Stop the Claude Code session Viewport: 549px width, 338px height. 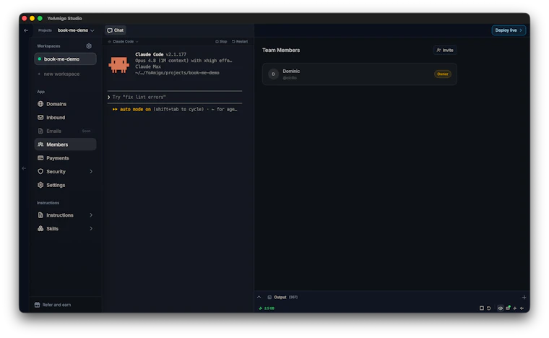click(221, 42)
